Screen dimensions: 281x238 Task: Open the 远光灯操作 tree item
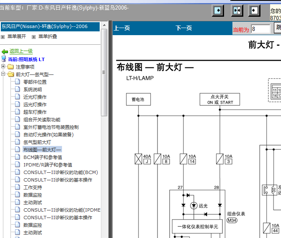pyautogui.click(x=35, y=105)
